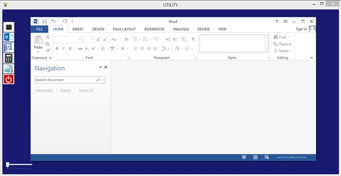Click the Increase Indent icon
This screenshot has width=341, height=176.
(175, 39)
